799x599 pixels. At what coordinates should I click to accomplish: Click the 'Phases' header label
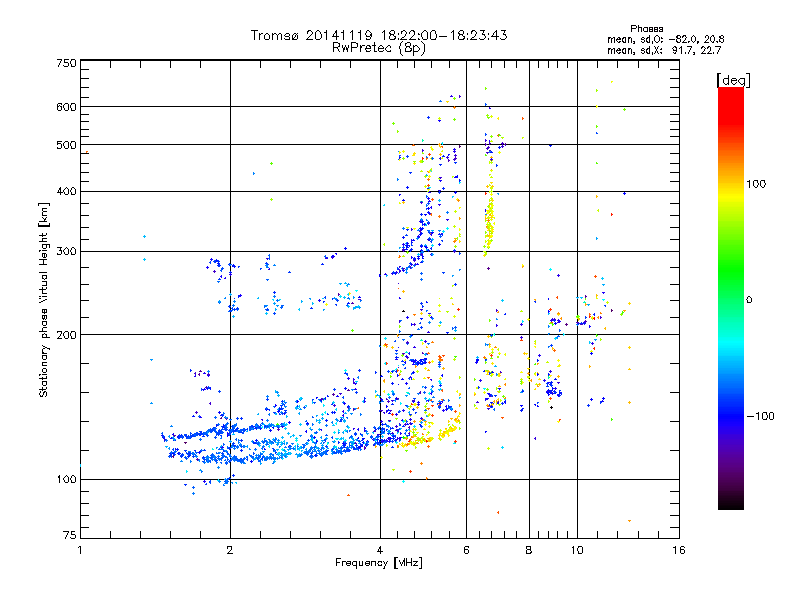pos(646,29)
